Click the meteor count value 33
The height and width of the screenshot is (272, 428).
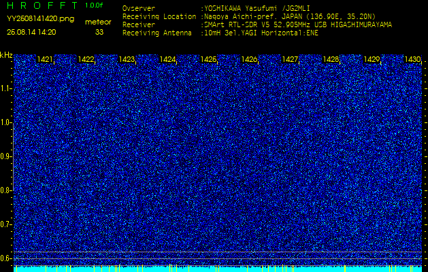point(99,32)
